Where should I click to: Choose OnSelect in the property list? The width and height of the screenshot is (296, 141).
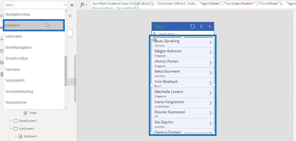(x=34, y=25)
